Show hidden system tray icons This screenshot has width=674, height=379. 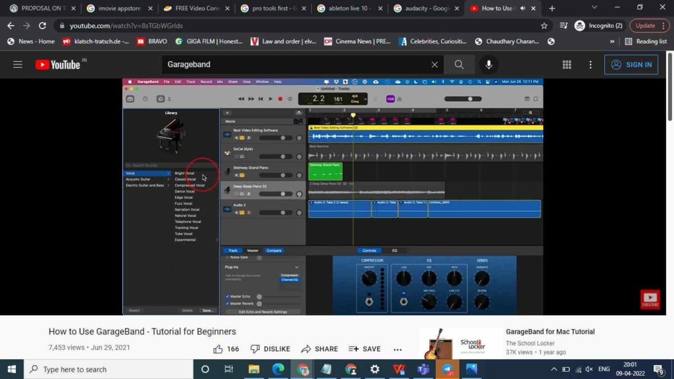pos(554,369)
